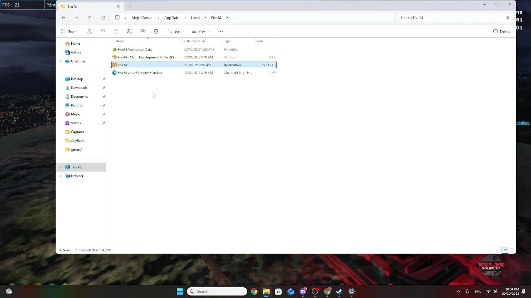This screenshot has height=298, width=531.
Task: Go back with the Back arrow
Action: coord(63,18)
